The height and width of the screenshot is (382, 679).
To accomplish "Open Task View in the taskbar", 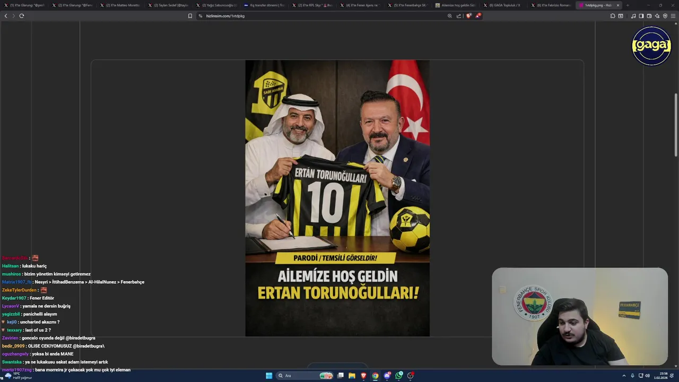I will [341, 376].
